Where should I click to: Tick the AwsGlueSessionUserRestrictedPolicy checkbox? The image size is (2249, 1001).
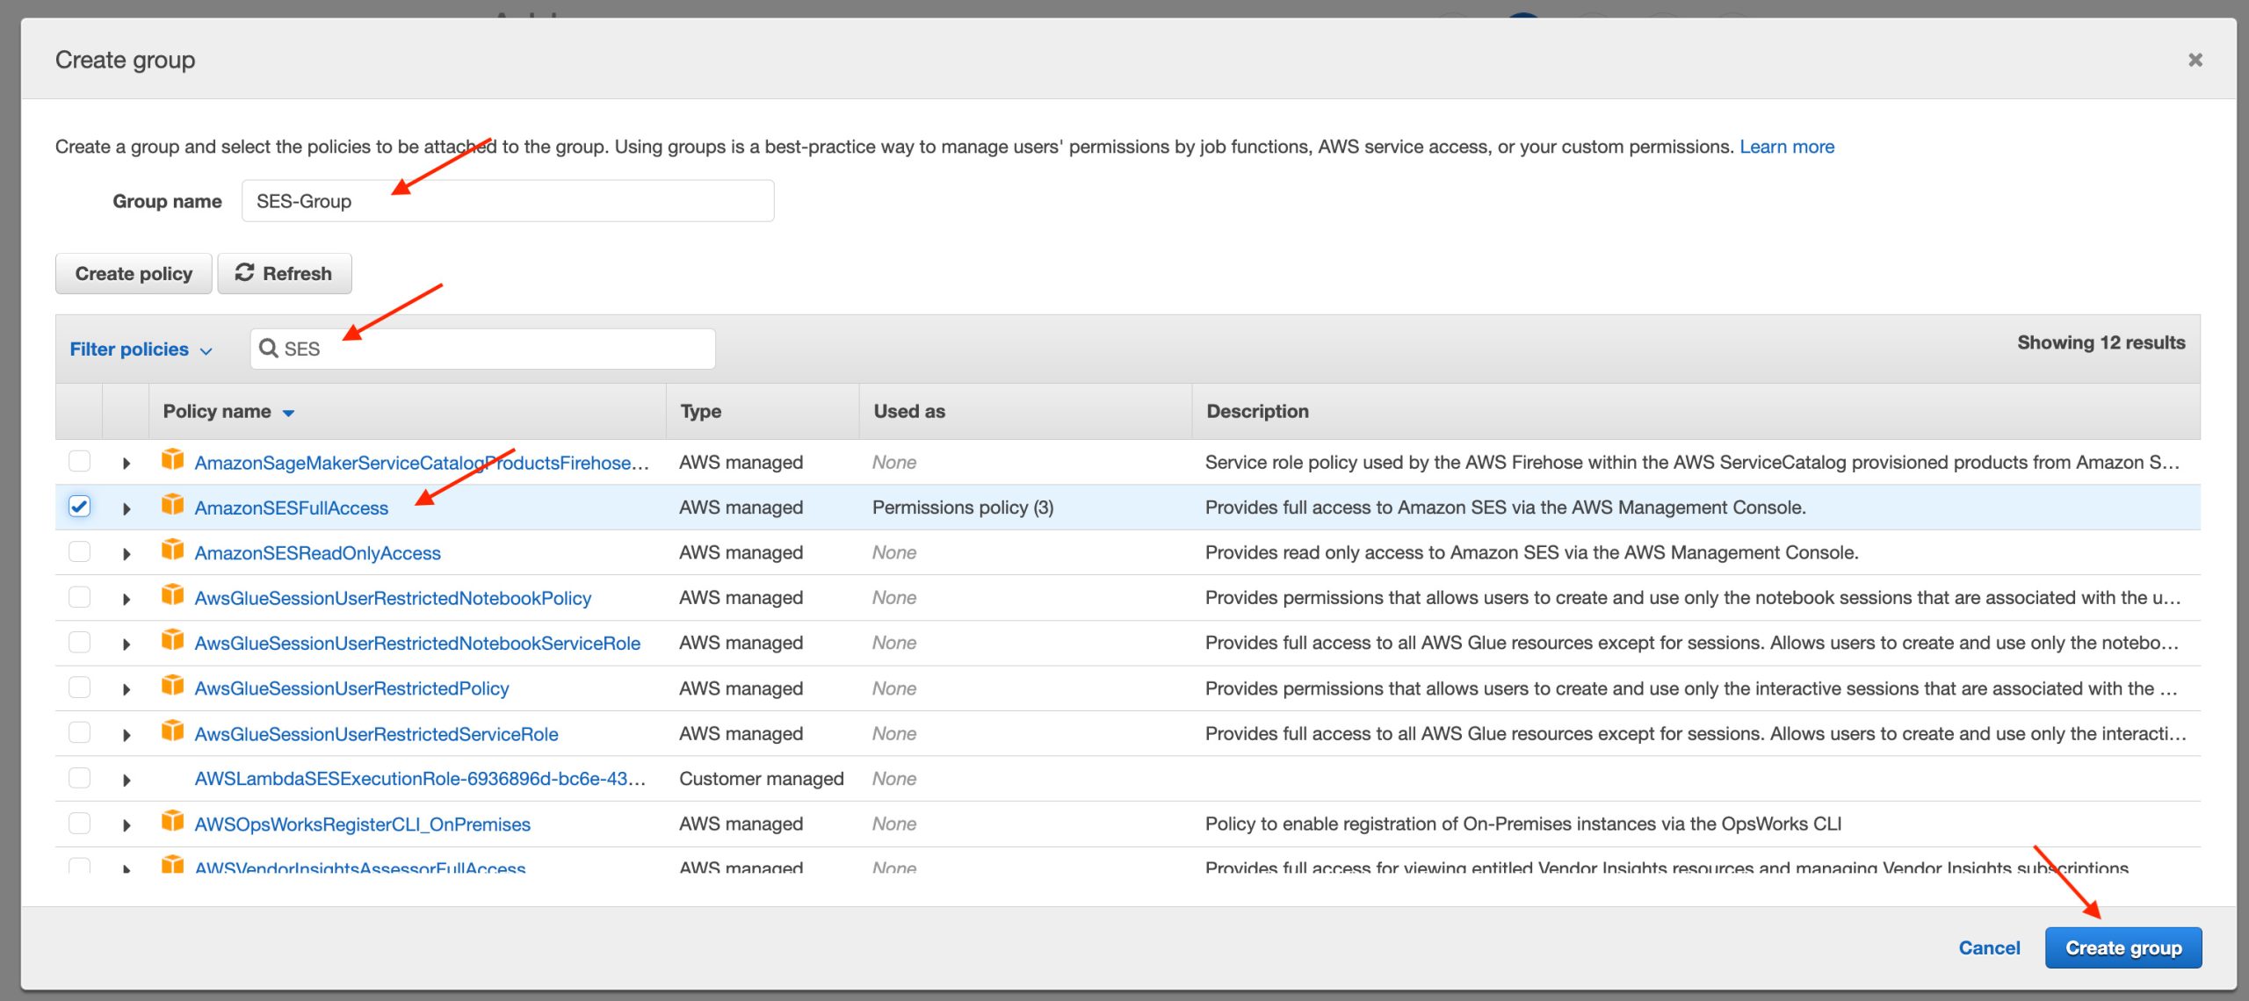tap(79, 688)
